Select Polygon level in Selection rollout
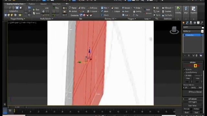This screenshot has height=116, width=207. coord(195,66)
